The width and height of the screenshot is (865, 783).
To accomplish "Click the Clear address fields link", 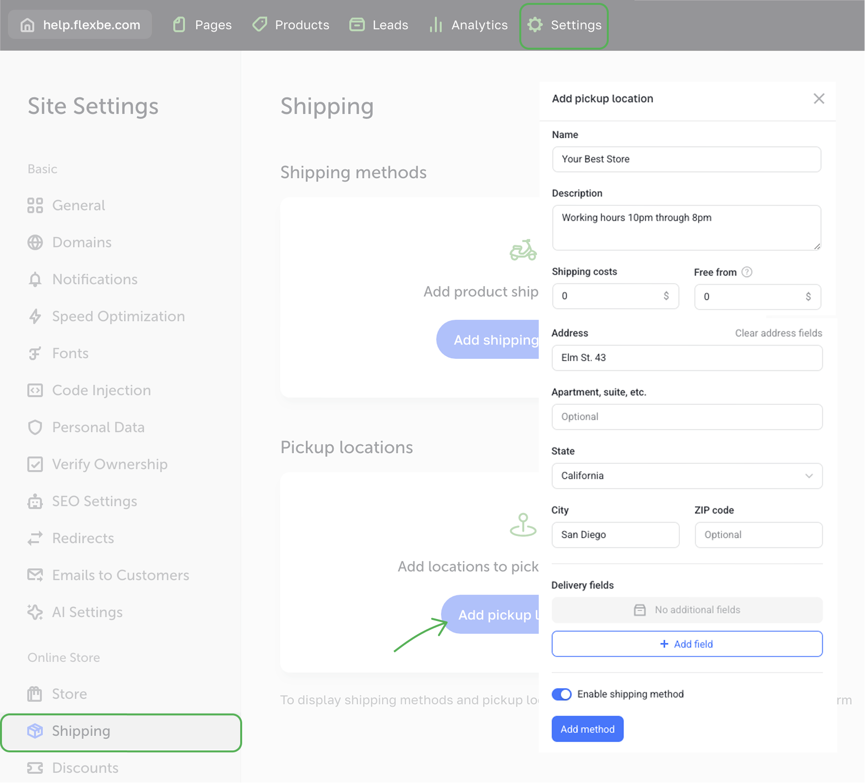I will [x=778, y=333].
